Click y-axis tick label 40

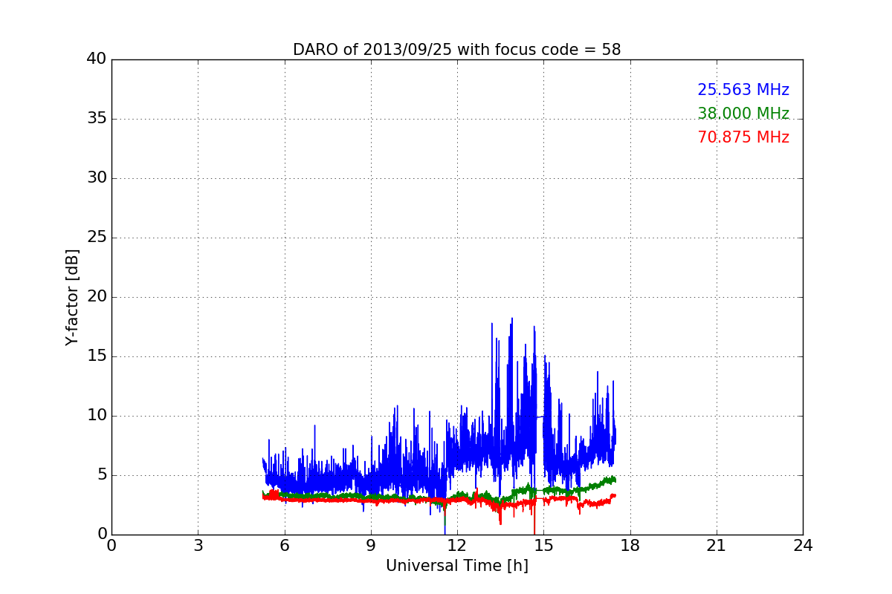tap(97, 59)
